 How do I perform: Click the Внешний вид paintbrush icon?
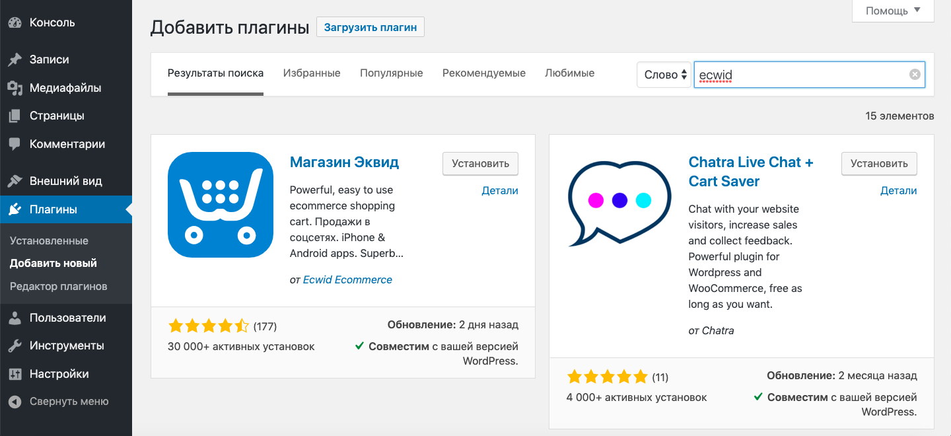15,181
